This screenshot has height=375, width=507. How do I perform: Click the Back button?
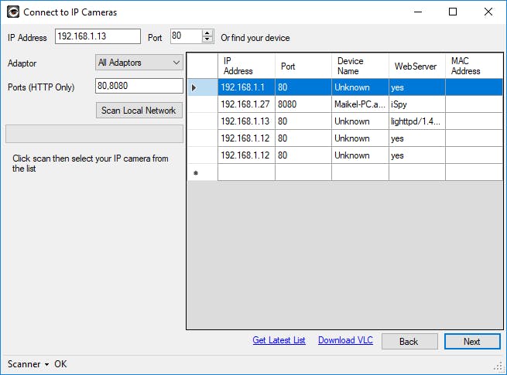[409, 342]
